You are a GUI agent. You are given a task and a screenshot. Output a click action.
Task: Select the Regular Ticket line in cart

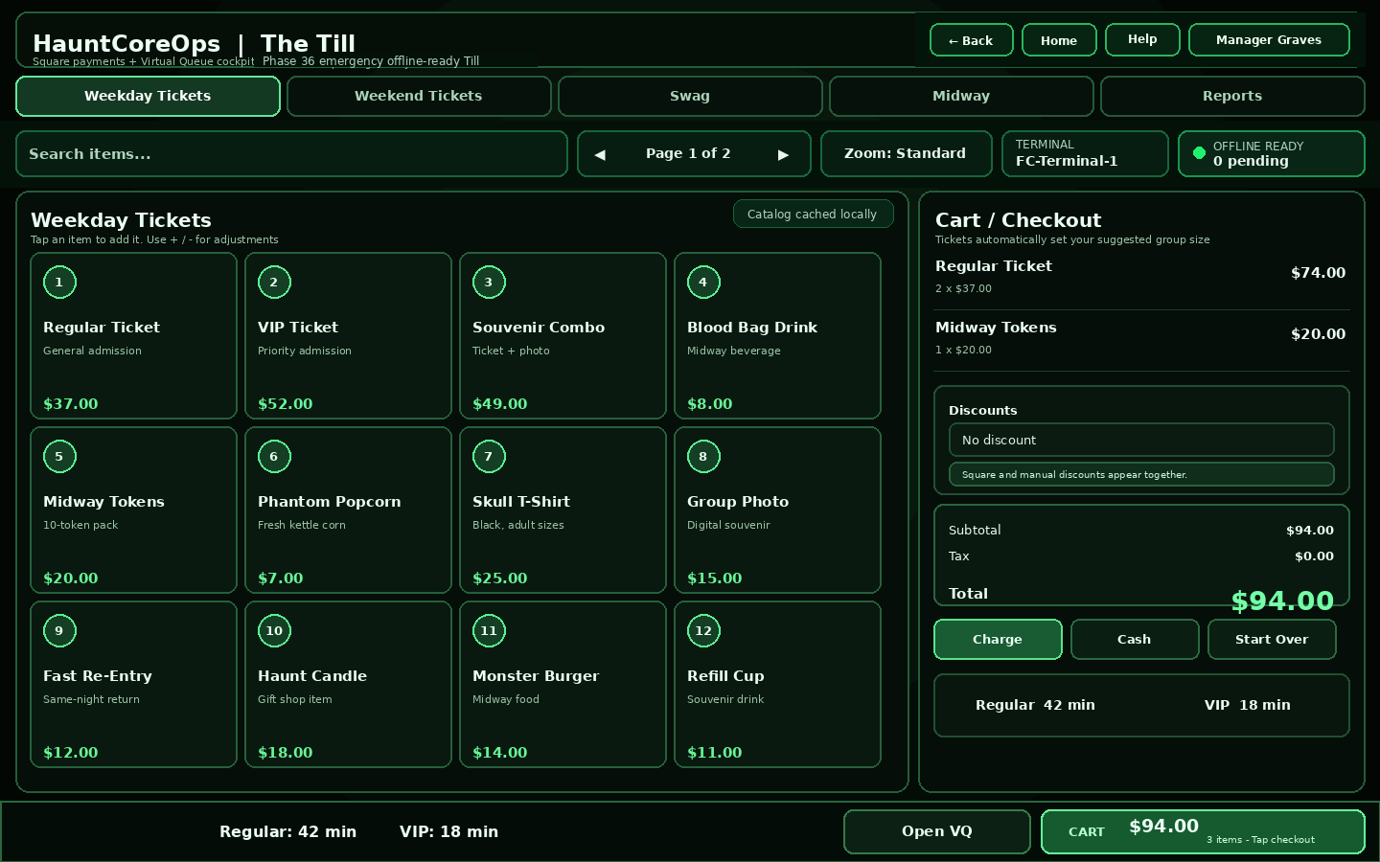click(1141, 279)
